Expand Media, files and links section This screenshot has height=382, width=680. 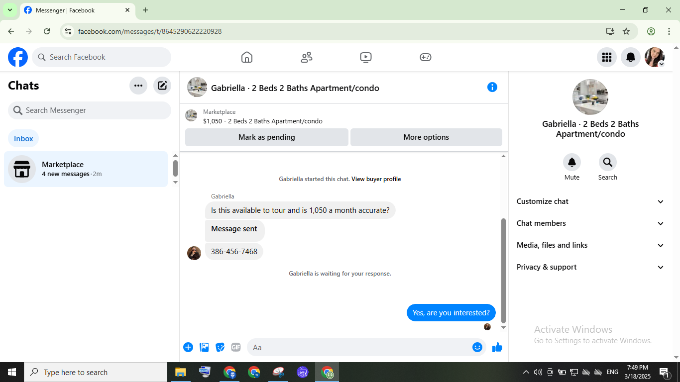590,245
